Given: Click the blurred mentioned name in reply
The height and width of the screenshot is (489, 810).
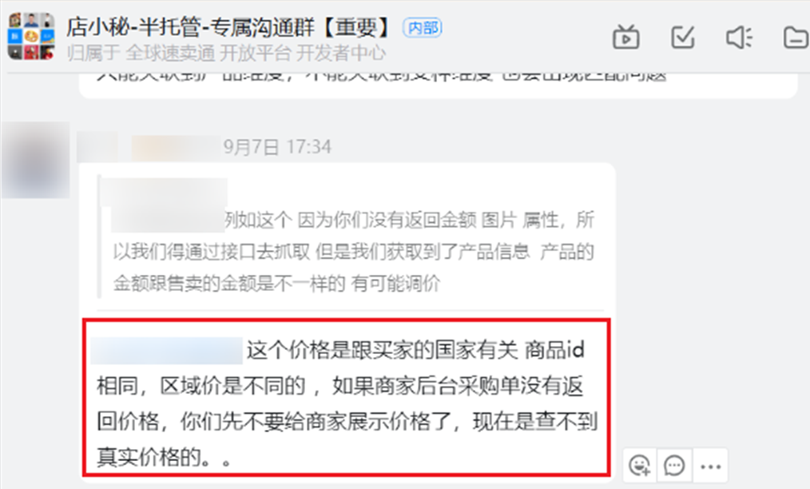Looking at the screenshot, I should coord(167,351).
